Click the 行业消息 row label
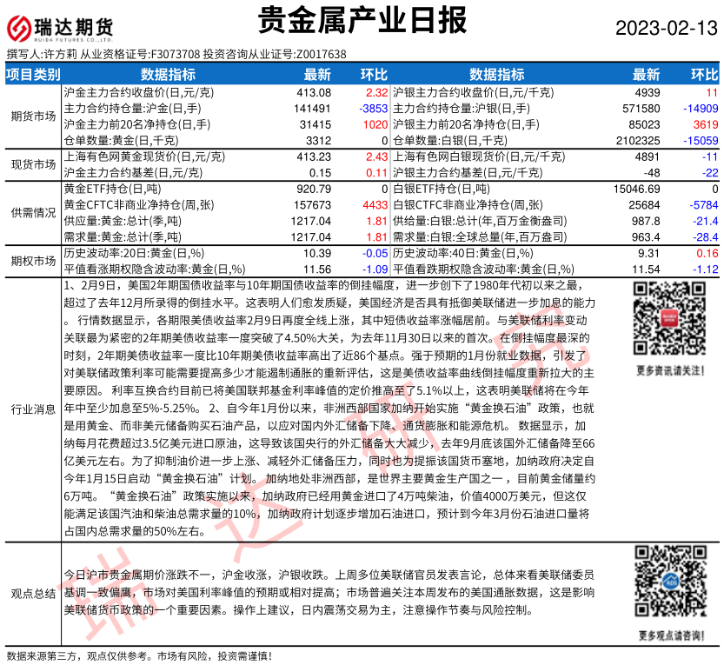Image resolution: width=724 pixels, height=665 pixels. point(33,408)
